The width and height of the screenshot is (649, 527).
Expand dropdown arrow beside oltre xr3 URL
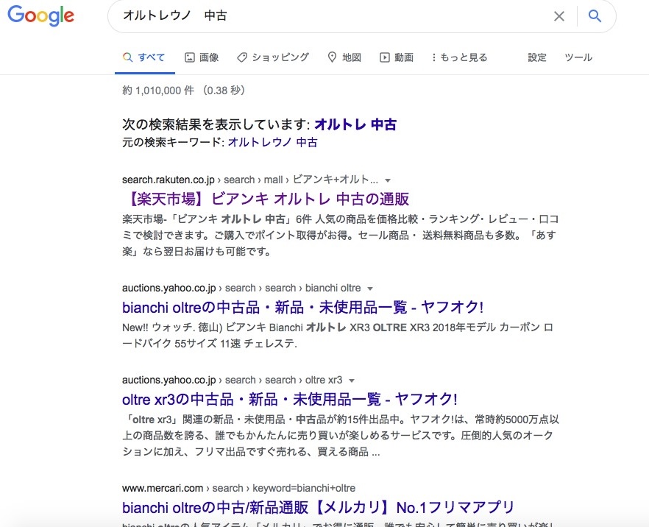point(352,381)
